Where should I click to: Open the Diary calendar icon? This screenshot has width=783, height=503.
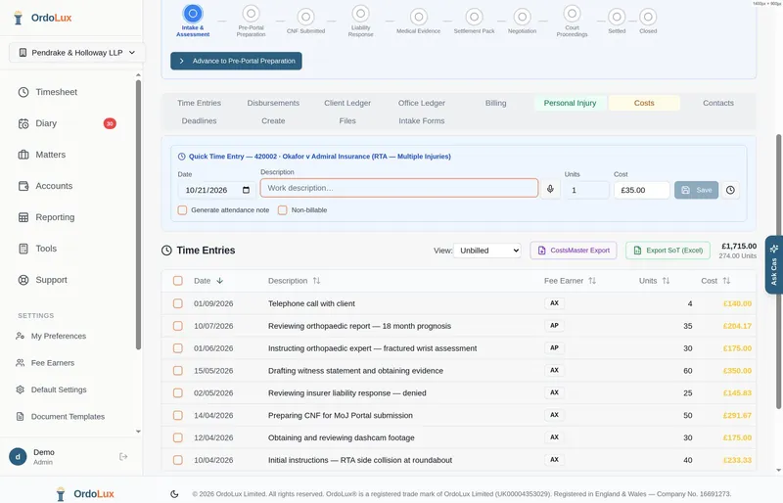pos(23,123)
